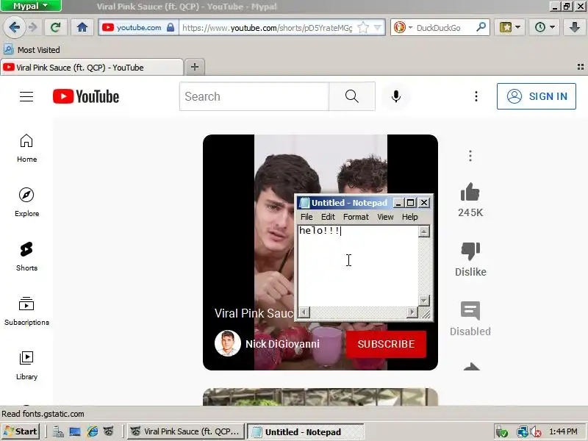Open Notepad View menu
The height and width of the screenshot is (441, 588).
pos(385,217)
